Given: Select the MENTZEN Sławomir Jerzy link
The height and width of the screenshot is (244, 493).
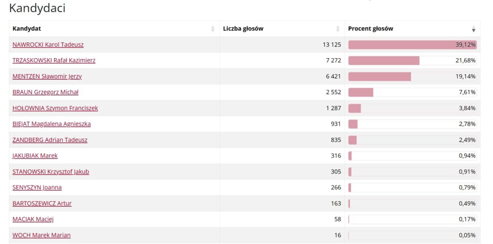Looking at the screenshot, I should [47, 76].
